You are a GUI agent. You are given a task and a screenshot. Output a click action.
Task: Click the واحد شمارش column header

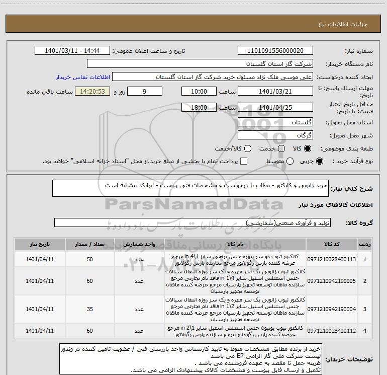click(x=139, y=244)
